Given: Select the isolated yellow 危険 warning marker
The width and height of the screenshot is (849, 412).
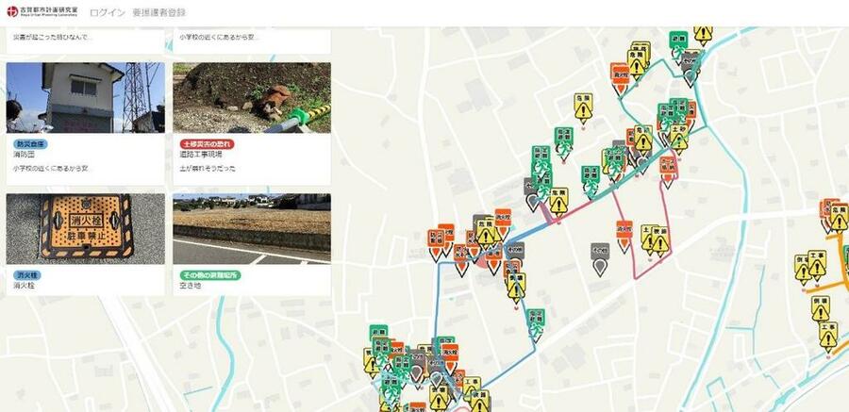Looking at the screenshot, I should click(583, 106).
